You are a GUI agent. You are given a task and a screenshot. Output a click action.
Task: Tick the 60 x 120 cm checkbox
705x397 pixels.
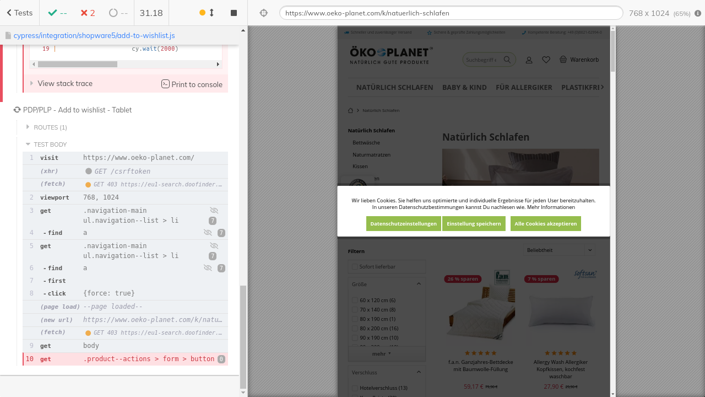pos(355,301)
